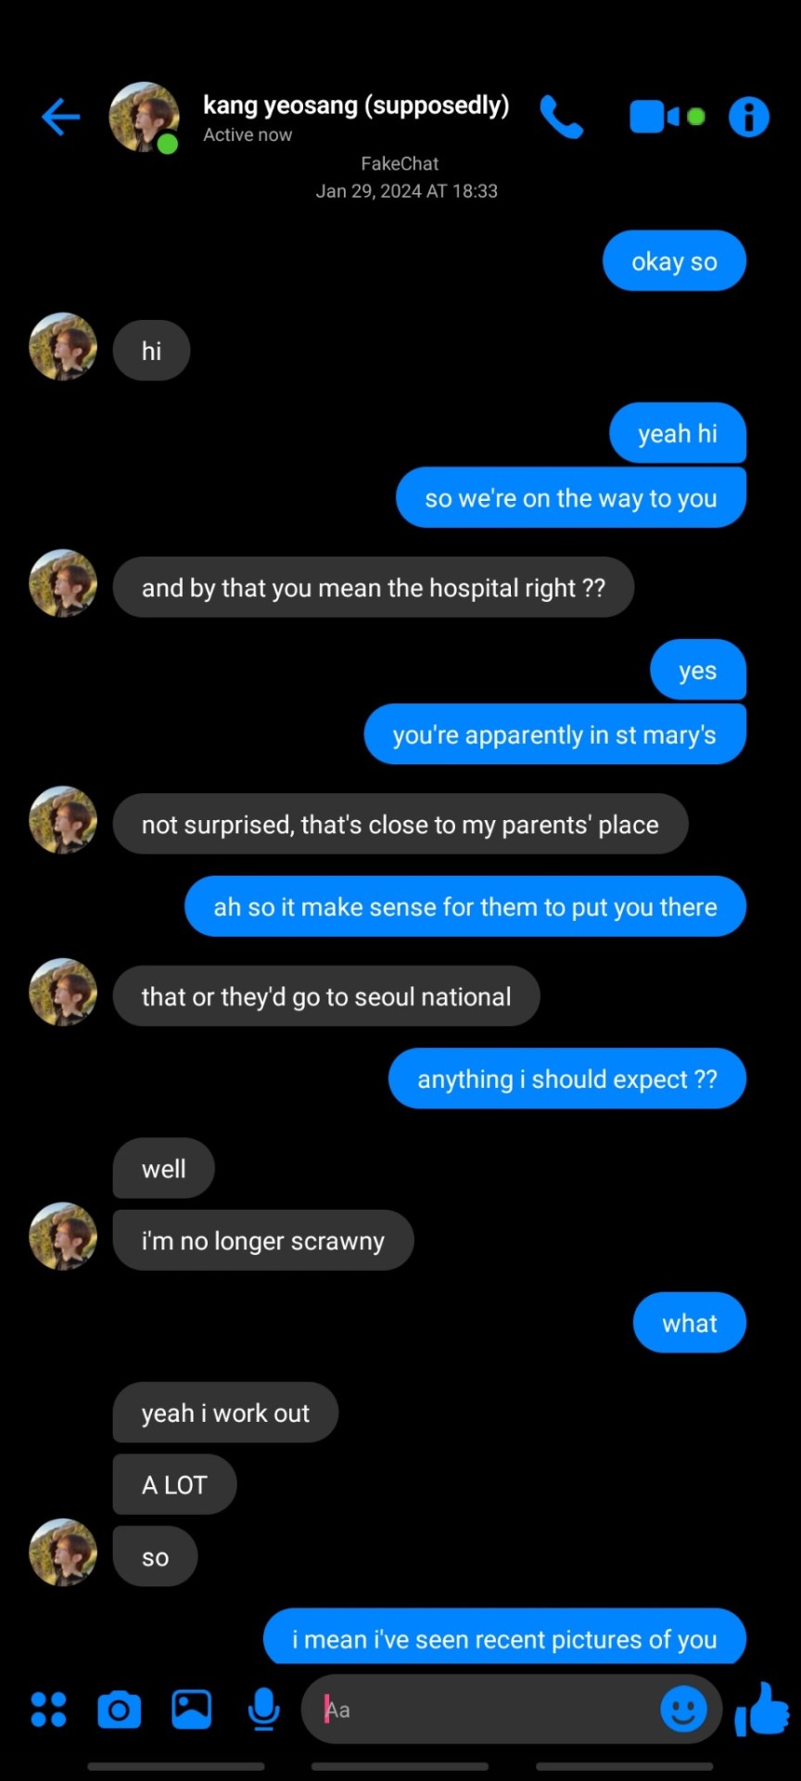Viewport: 801px width, 1781px height.
Task: Tap "that or they'd go to seoul national"
Action: coord(325,996)
